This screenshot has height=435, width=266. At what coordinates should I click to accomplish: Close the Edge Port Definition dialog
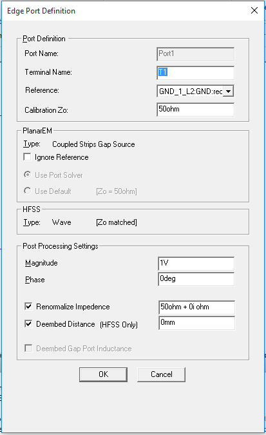point(254,10)
